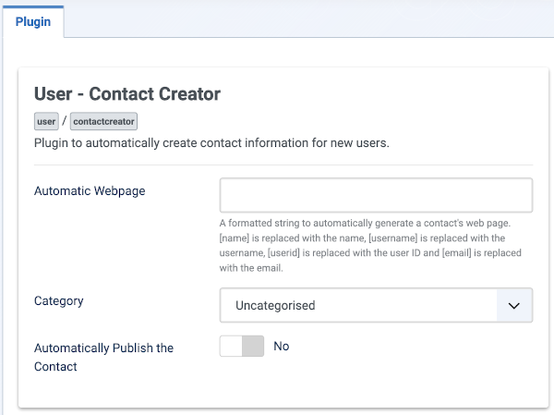Open the Category dropdown showing Uncategorised
The image size is (554, 415).
click(x=376, y=305)
